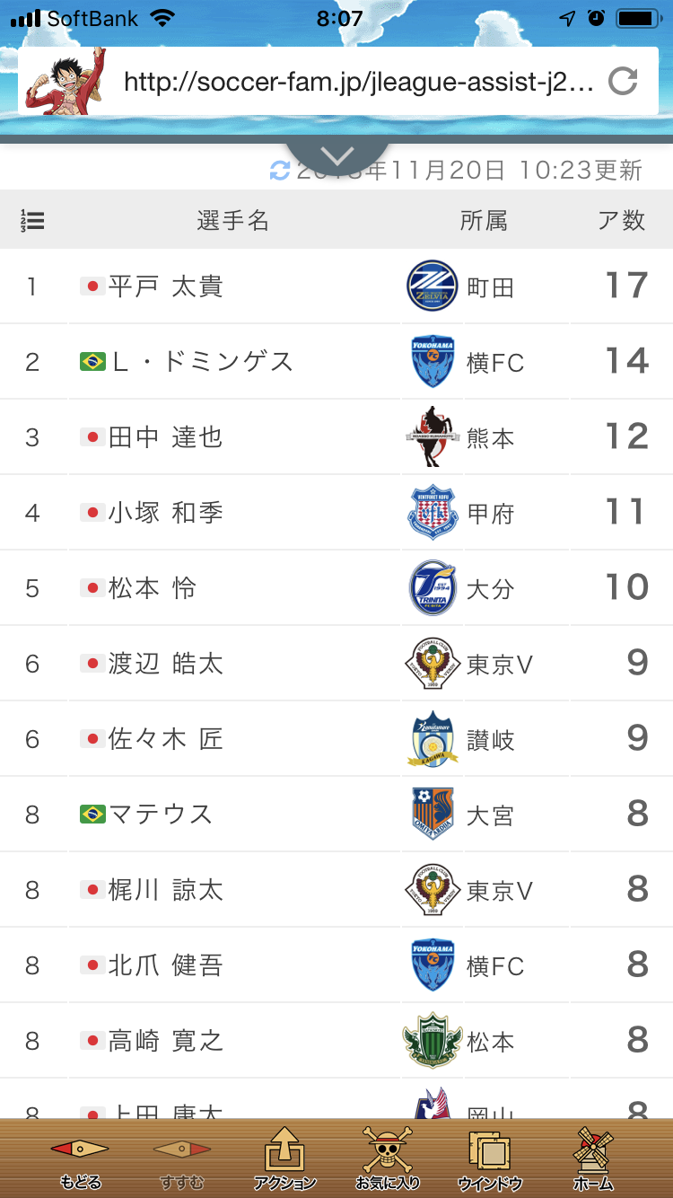Open the アクション share menu
The height and width of the screenshot is (1198, 673).
pos(284,1158)
